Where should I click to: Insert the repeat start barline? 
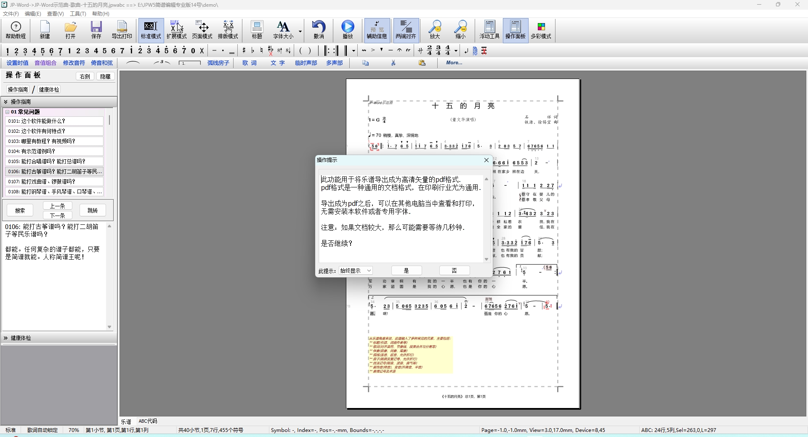point(327,51)
